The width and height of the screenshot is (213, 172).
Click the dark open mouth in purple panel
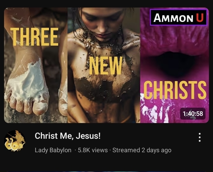175,64
